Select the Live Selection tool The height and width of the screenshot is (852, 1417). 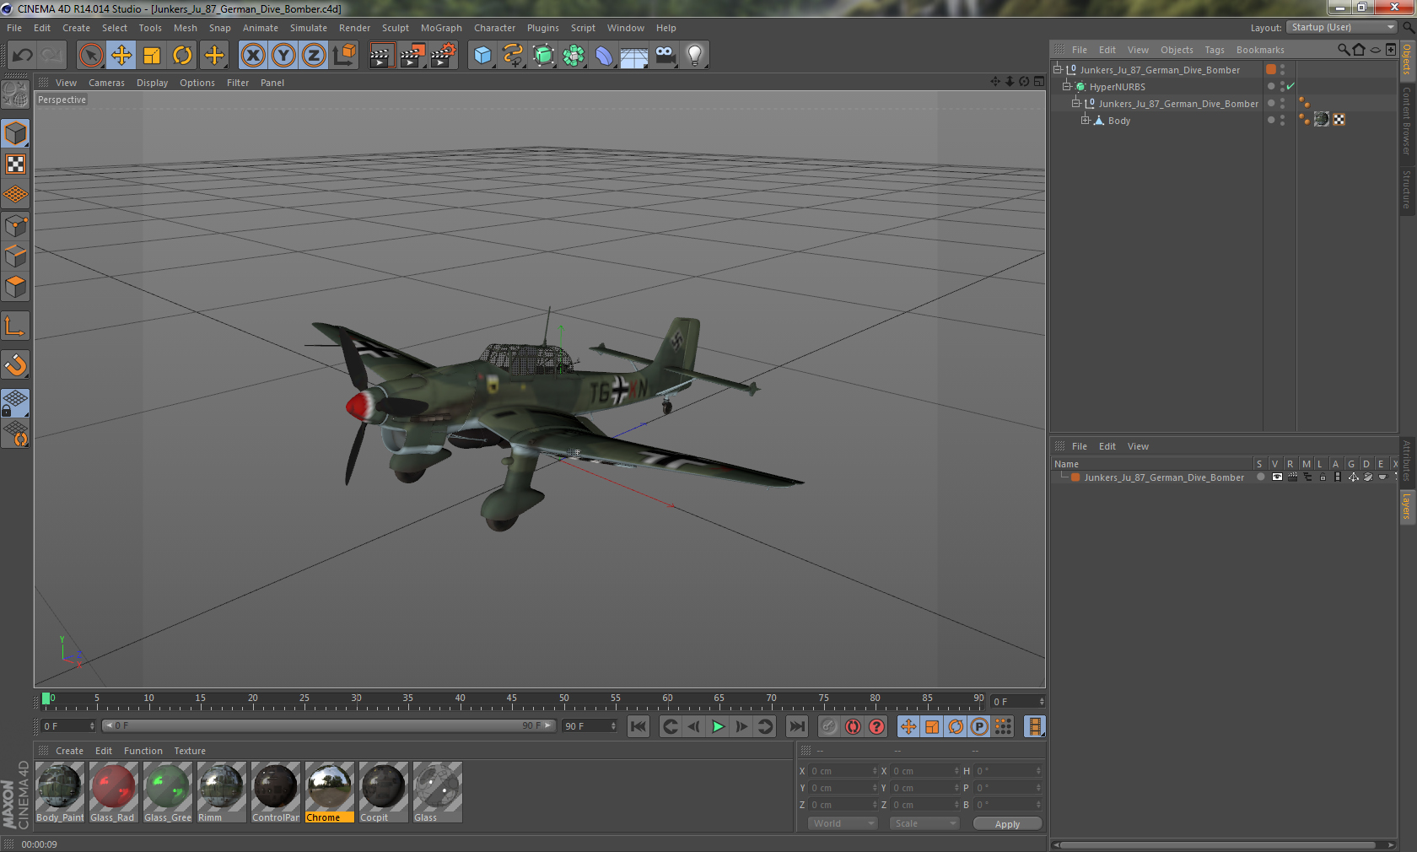click(90, 56)
